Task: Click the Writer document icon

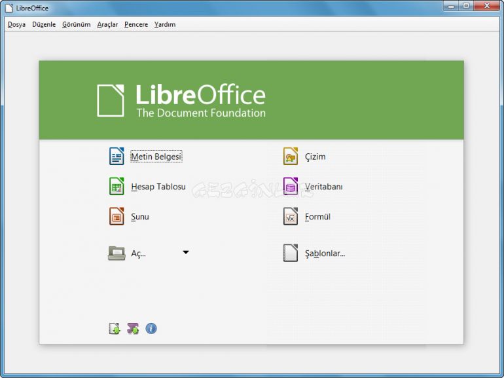Action: point(117,156)
